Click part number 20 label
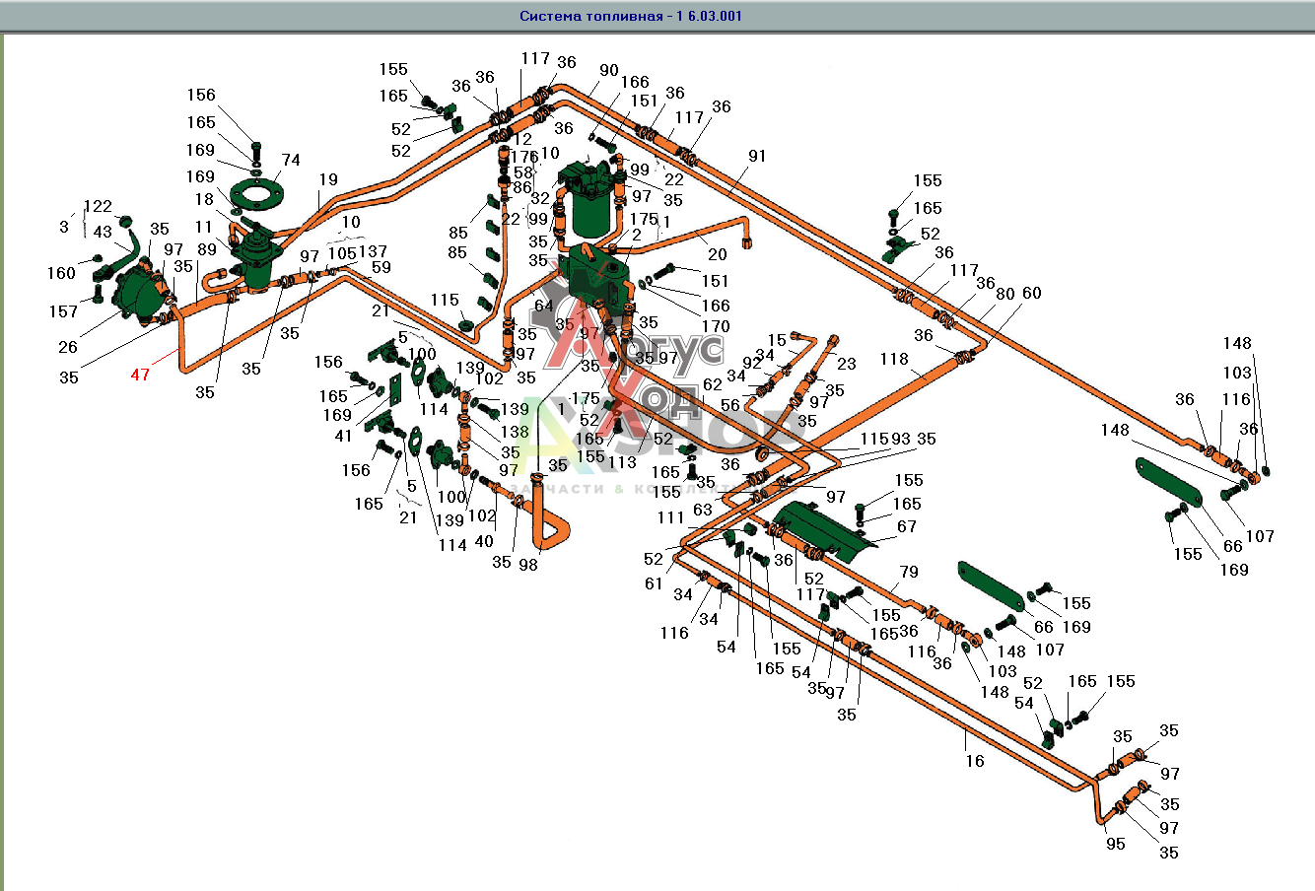1315x891 pixels. click(x=718, y=254)
